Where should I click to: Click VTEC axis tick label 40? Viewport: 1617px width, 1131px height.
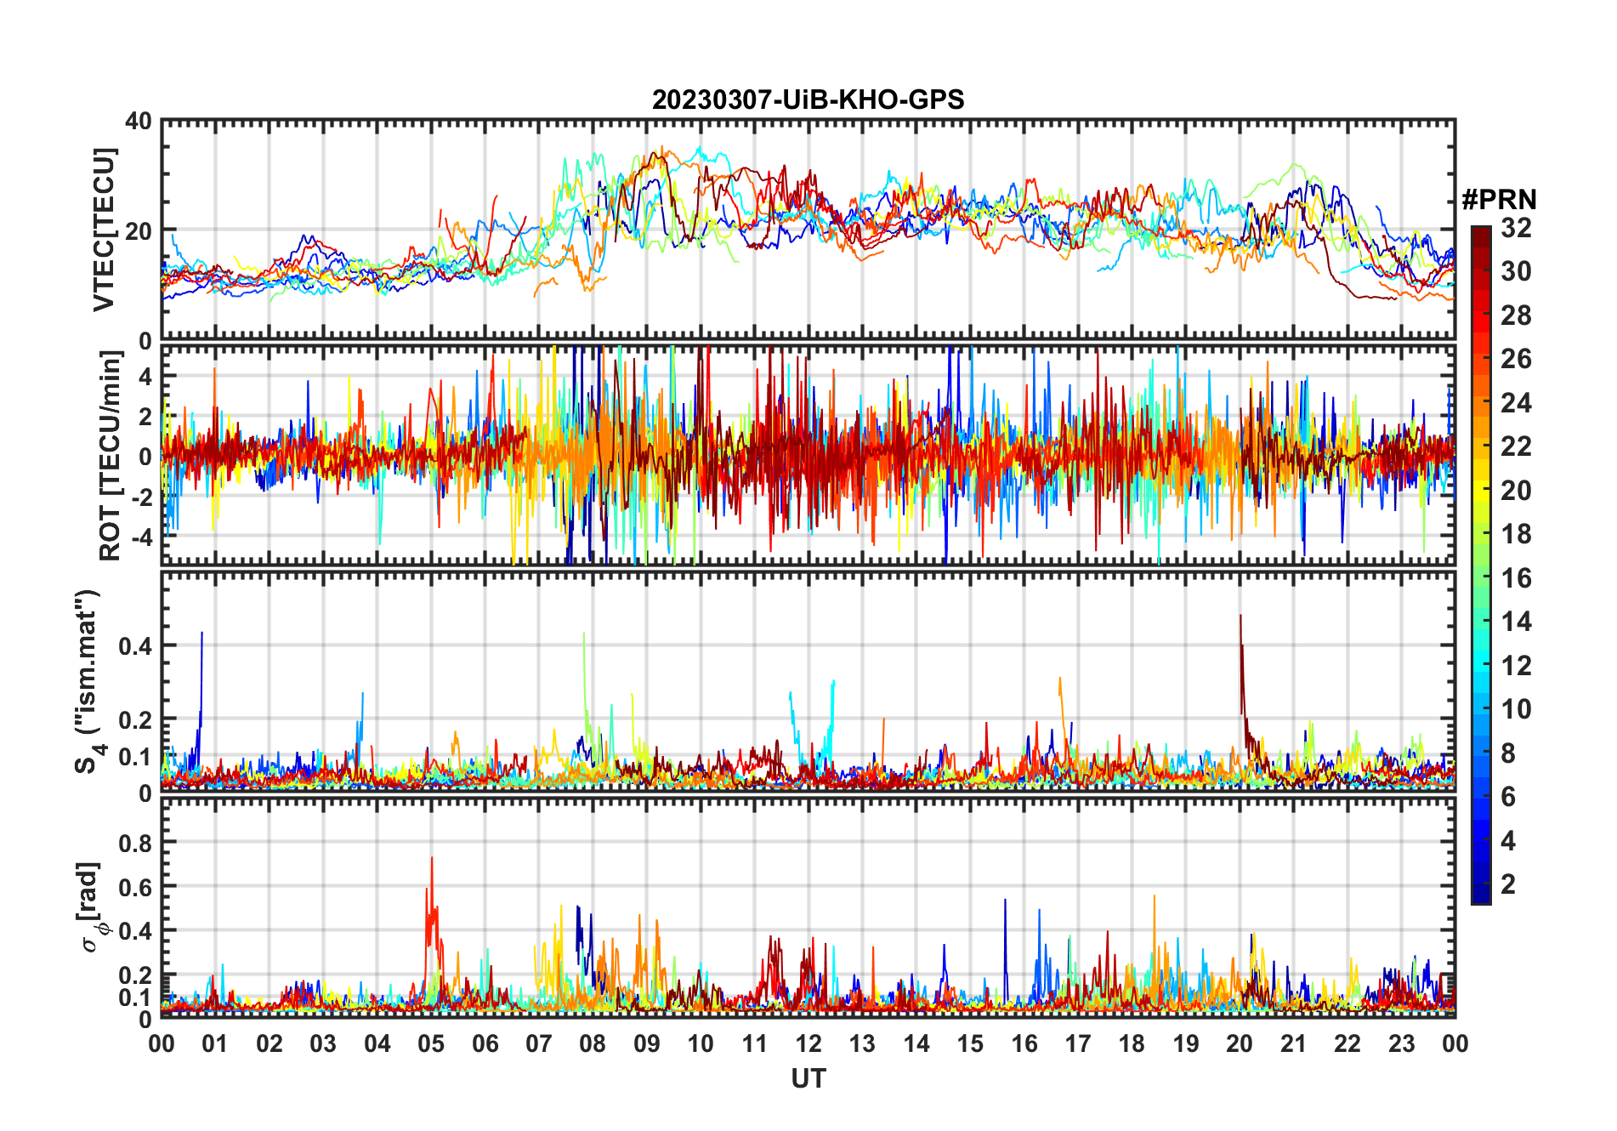click(139, 122)
